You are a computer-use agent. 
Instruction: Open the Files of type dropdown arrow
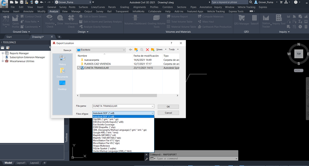coord(152,113)
